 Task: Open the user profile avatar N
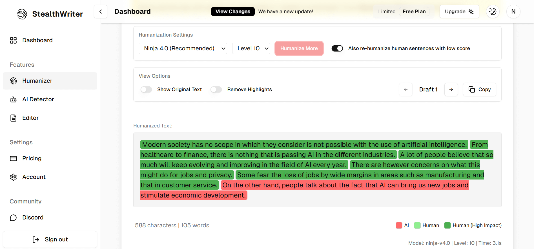tap(513, 12)
